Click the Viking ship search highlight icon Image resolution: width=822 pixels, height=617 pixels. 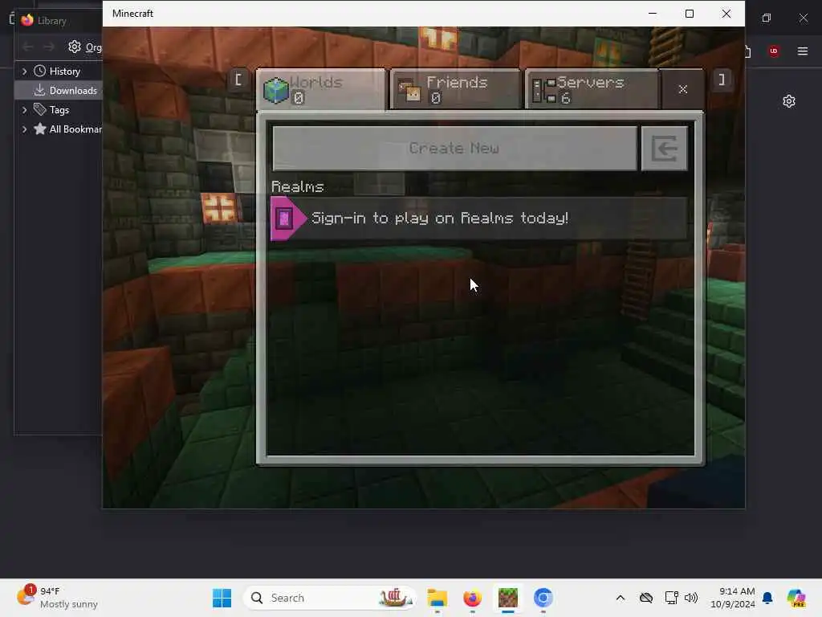click(394, 598)
